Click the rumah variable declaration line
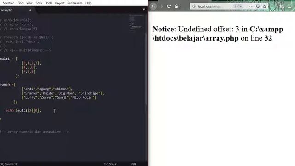The width and height of the screenshot is (295, 166). point(8,85)
